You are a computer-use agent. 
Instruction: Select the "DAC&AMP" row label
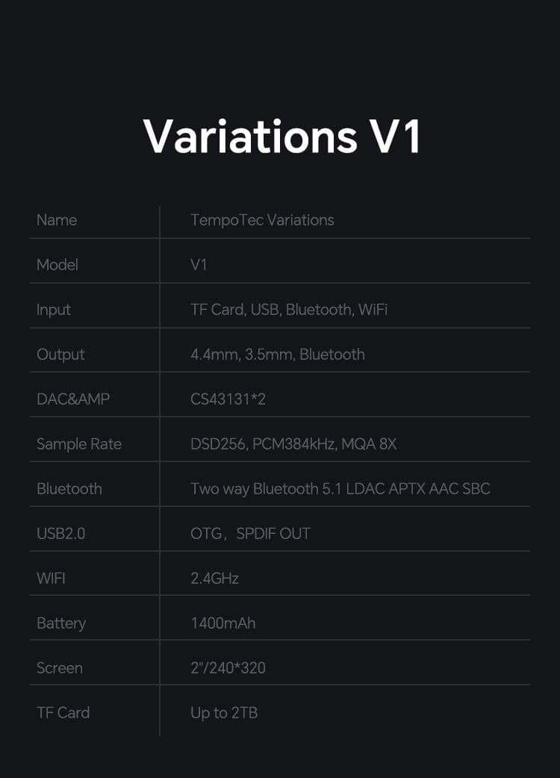click(x=73, y=399)
